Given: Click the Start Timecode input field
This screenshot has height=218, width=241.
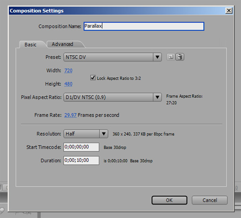Looking at the screenshot, I should click(81, 147).
